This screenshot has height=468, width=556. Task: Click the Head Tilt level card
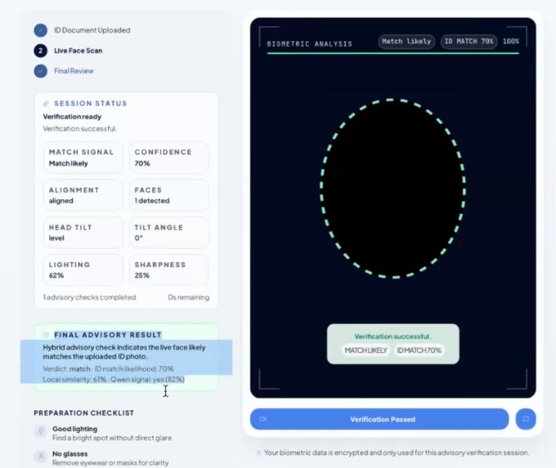click(83, 233)
